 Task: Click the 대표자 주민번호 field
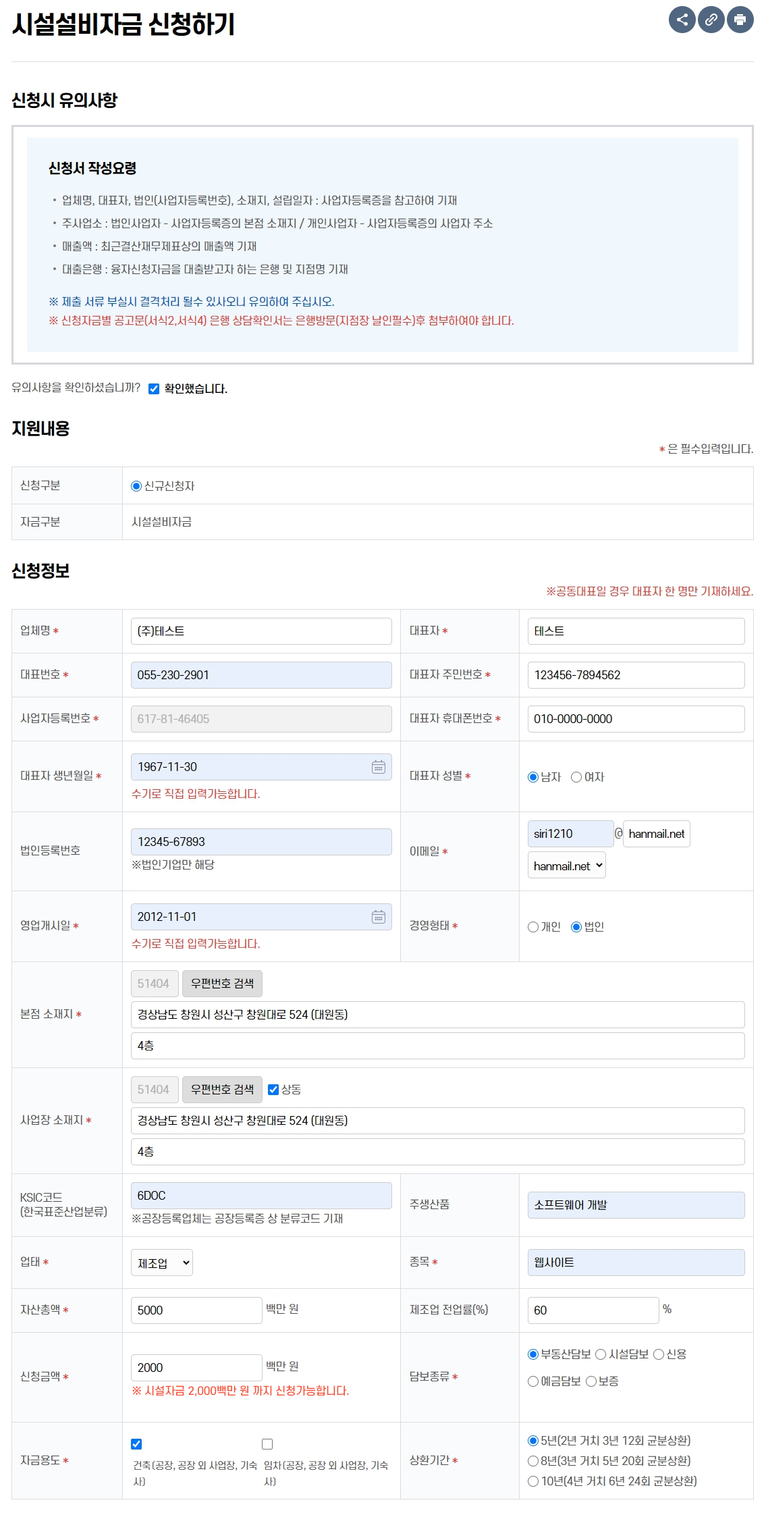point(636,675)
